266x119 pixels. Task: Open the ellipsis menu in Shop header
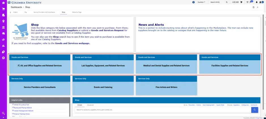pyautogui.click(x=257, y=101)
